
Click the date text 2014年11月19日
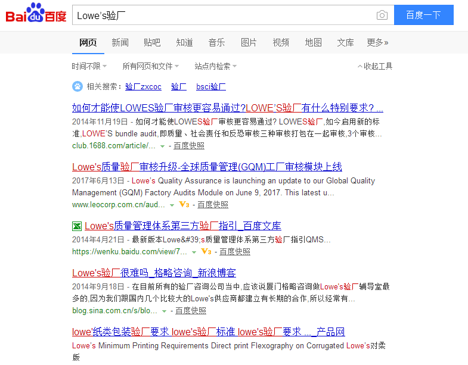100,122
